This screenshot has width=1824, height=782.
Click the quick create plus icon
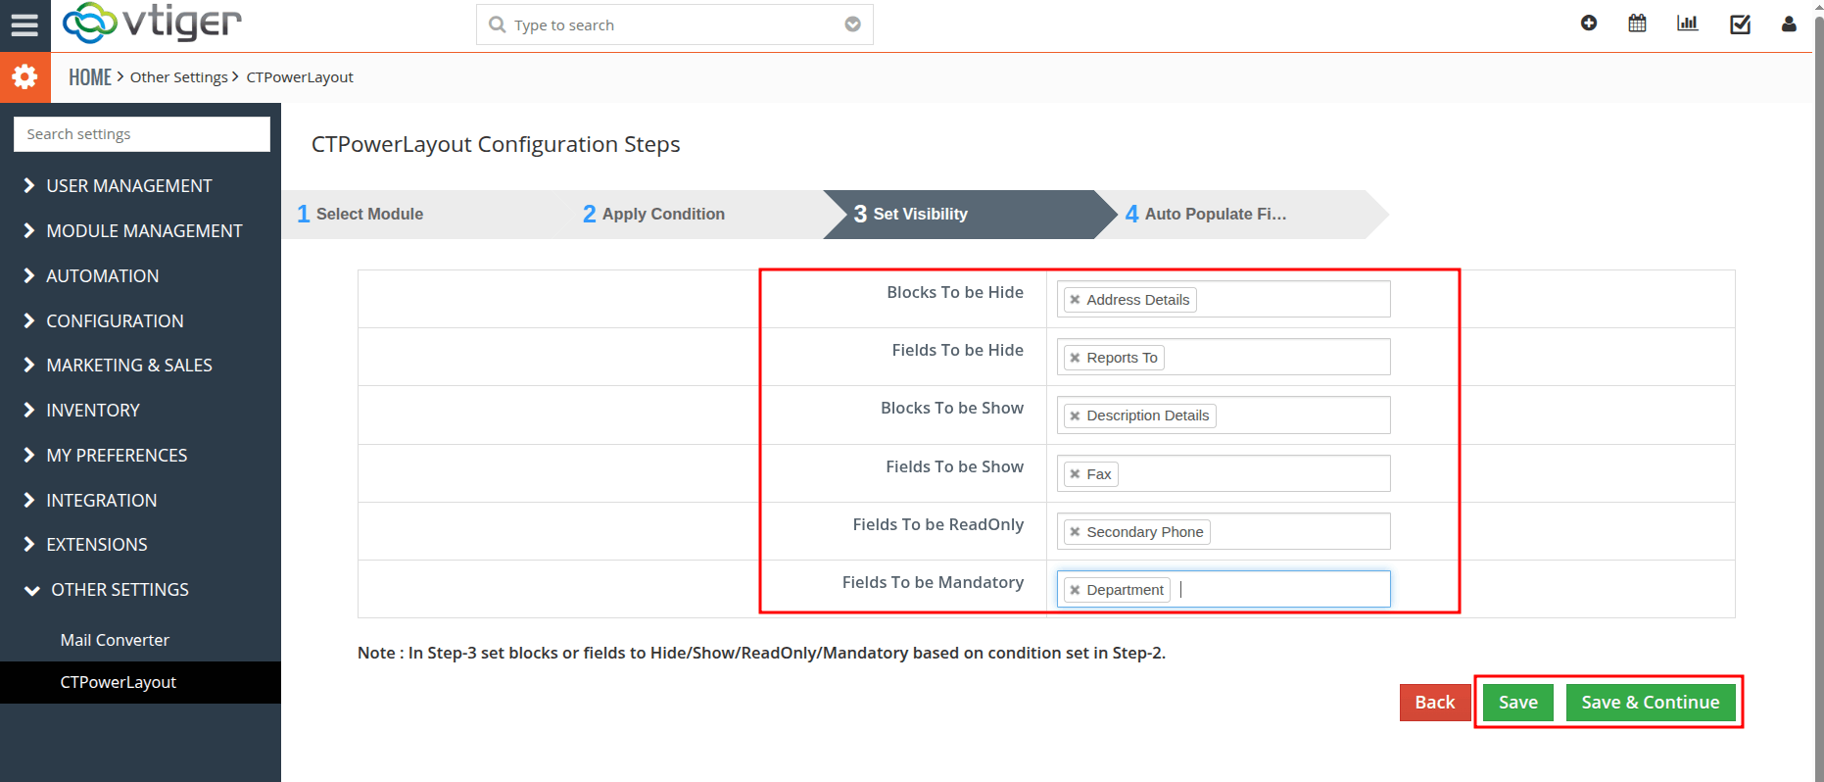(x=1589, y=24)
